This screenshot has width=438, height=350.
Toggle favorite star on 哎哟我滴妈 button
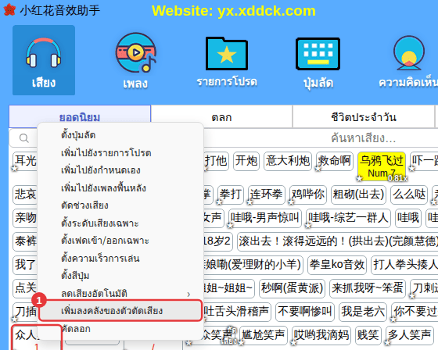pos(293,343)
